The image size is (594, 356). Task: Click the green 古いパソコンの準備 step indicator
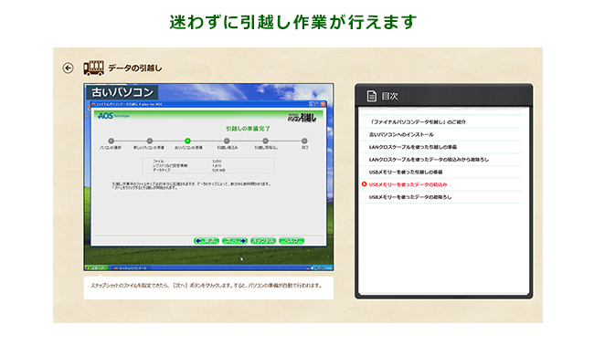tap(187, 141)
